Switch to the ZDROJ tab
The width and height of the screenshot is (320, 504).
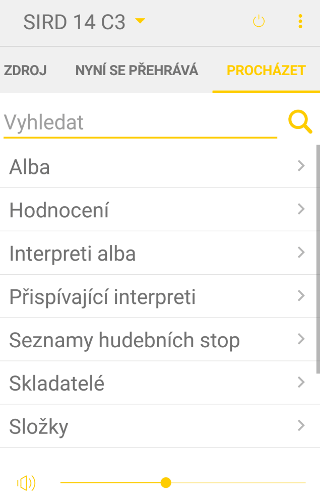click(x=25, y=70)
